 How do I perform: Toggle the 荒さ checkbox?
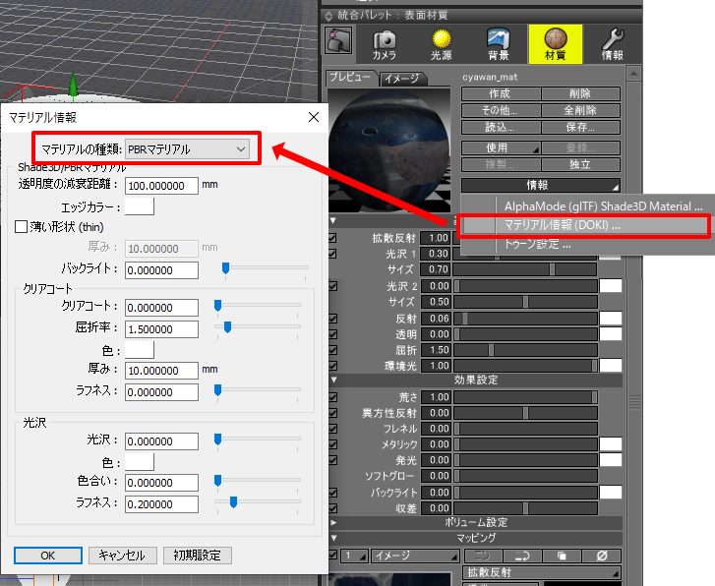[x=332, y=397]
